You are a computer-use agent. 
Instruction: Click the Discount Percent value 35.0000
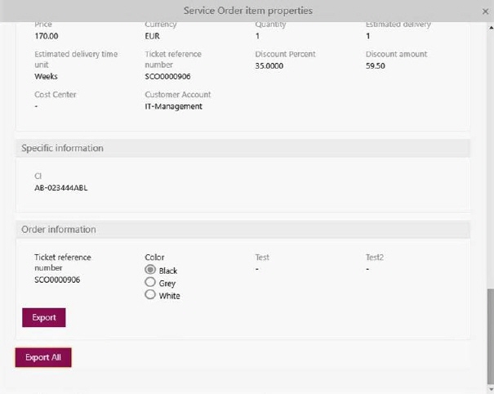[x=269, y=65]
